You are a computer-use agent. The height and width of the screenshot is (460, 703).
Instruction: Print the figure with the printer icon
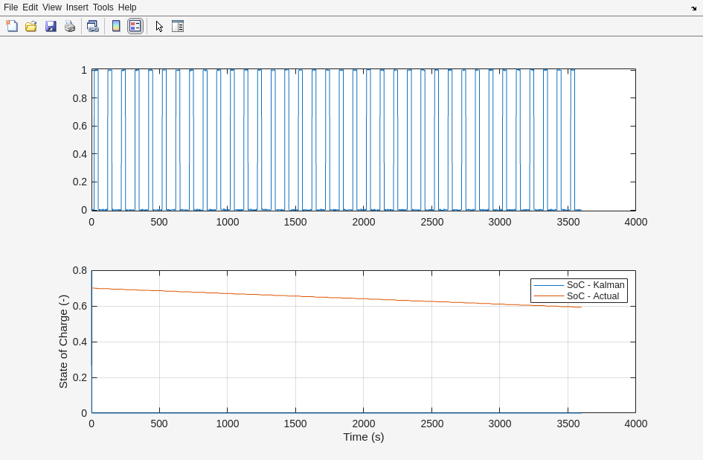pyautogui.click(x=70, y=26)
